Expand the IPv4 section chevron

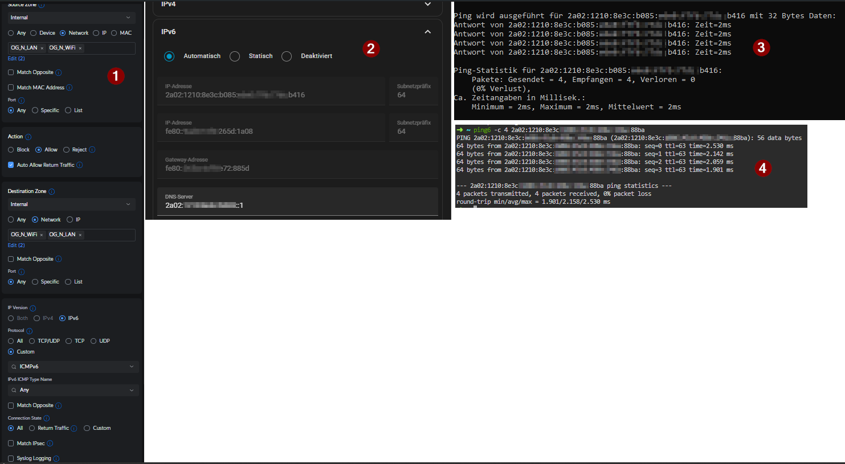click(428, 4)
